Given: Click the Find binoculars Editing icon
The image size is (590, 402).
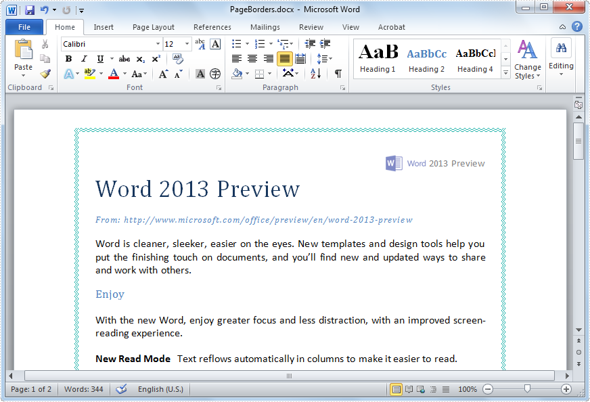Looking at the screenshot, I should click(x=561, y=48).
